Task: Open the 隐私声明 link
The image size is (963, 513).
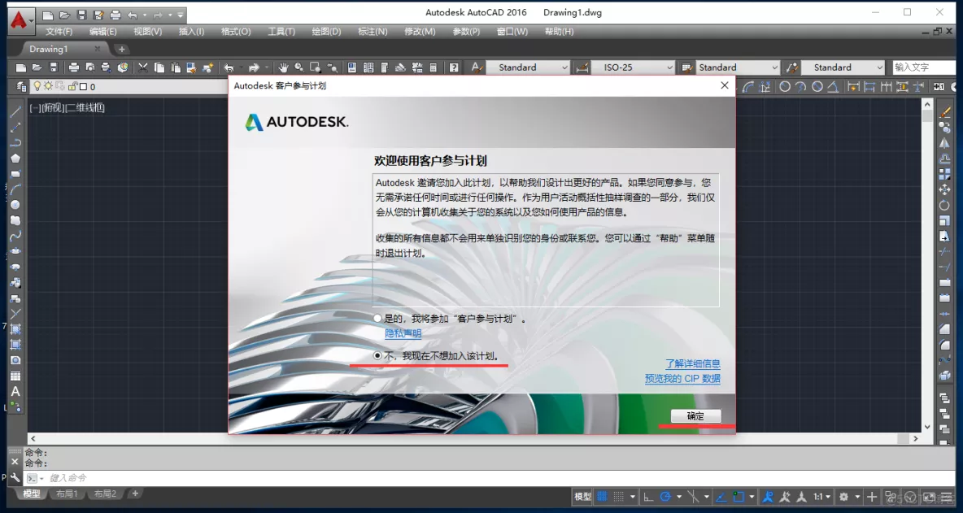Action: pos(403,333)
